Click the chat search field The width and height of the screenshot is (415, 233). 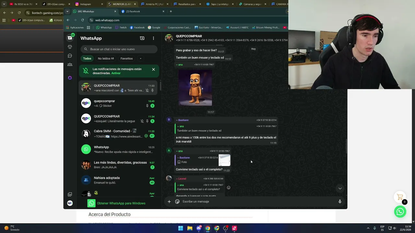point(119,49)
